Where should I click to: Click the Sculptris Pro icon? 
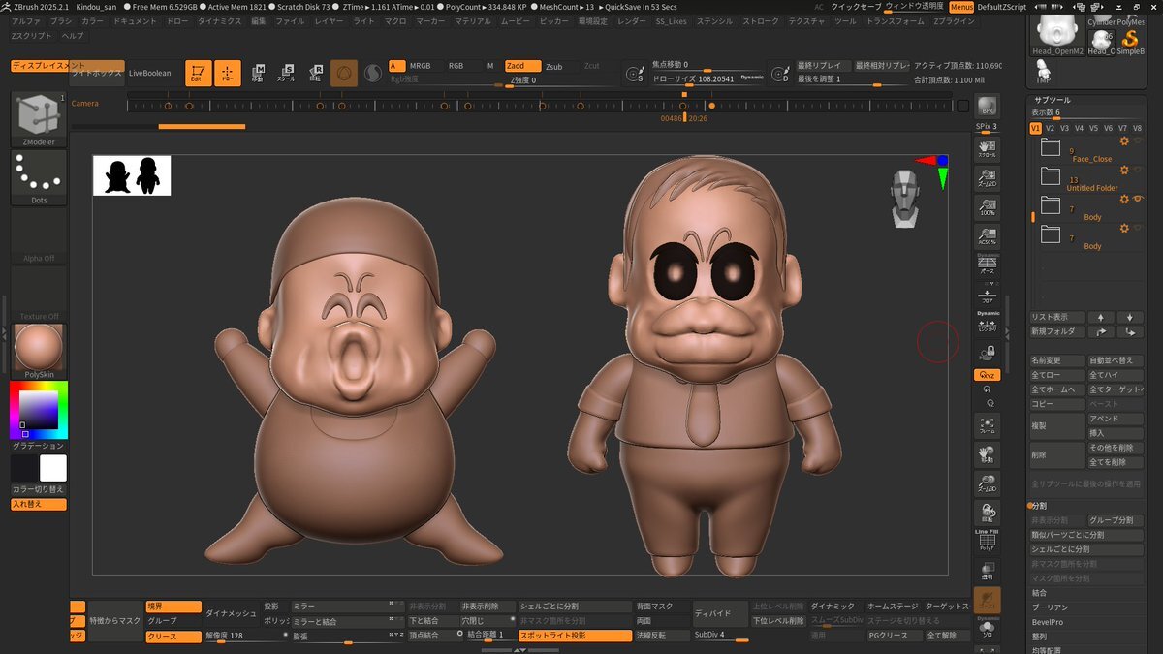pyautogui.click(x=373, y=73)
